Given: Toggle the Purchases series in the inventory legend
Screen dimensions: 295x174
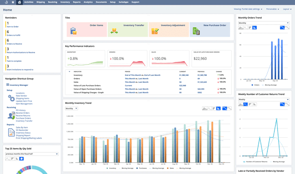Looking at the screenshot, I should (142, 168).
